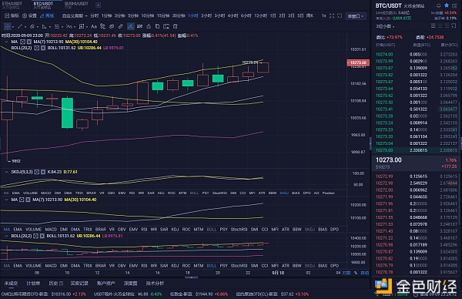Toggle the favorite star for BTC/USDT
This screenshot has width=462, height=299.
click(x=447, y=5)
